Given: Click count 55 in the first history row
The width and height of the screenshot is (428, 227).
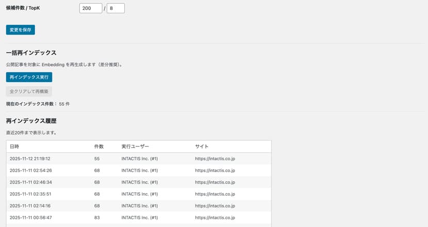Looking at the screenshot, I should [97, 158].
